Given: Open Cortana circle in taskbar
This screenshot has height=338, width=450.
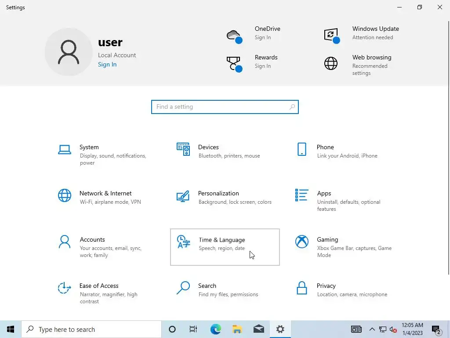Looking at the screenshot, I should [172, 329].
